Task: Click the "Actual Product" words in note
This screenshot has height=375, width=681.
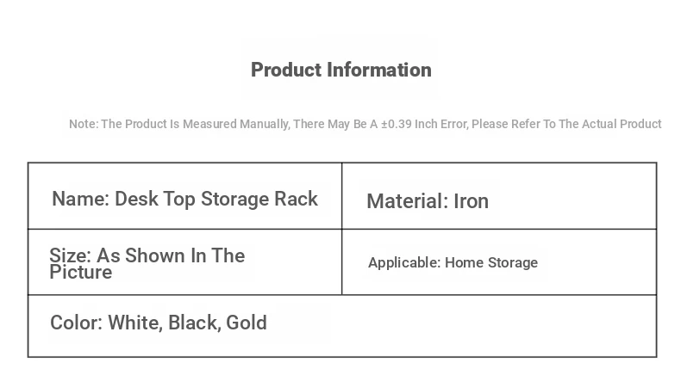Action: pos(622,124)
